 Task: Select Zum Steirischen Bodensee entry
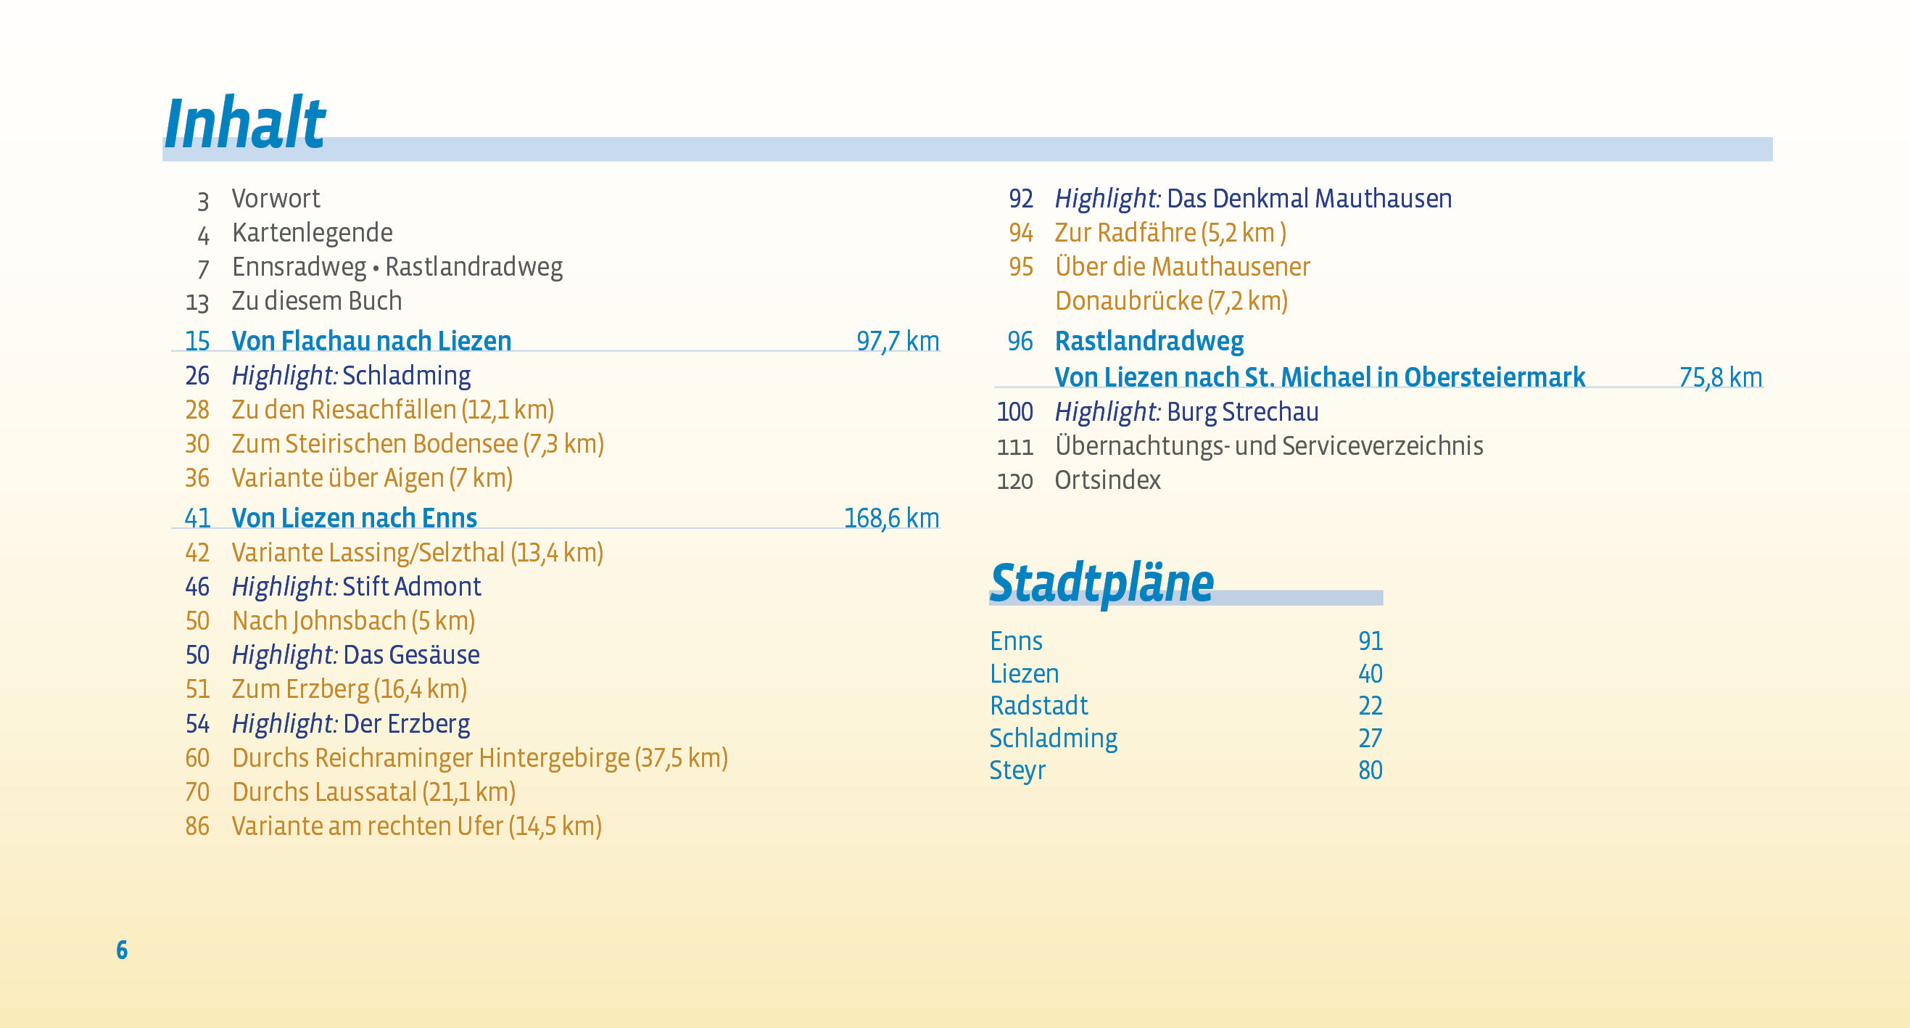pyautogui.click(x=418, y=444)
